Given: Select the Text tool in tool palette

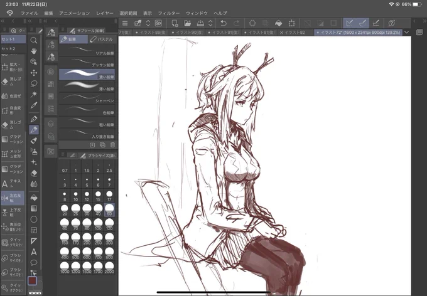Looking at the screenshot, I should click(x=34, y=252).
